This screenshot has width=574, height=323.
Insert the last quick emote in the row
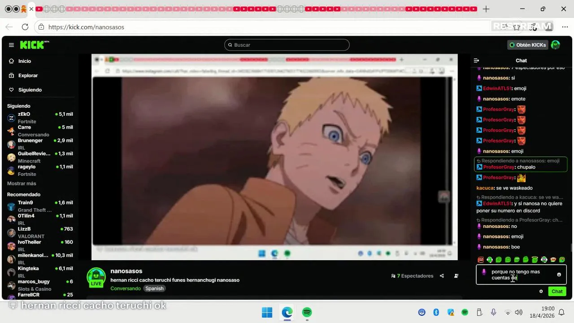(562, 259)
